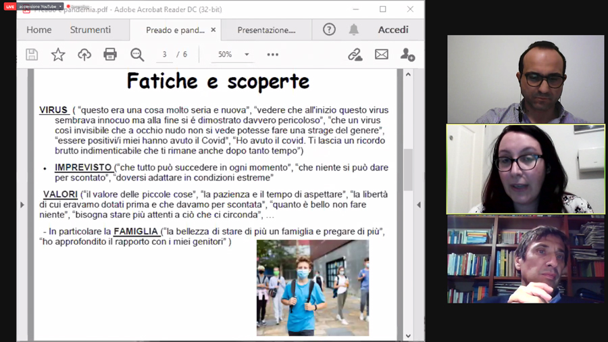Open the Find text magnifier tool

(x=137, y=55)
